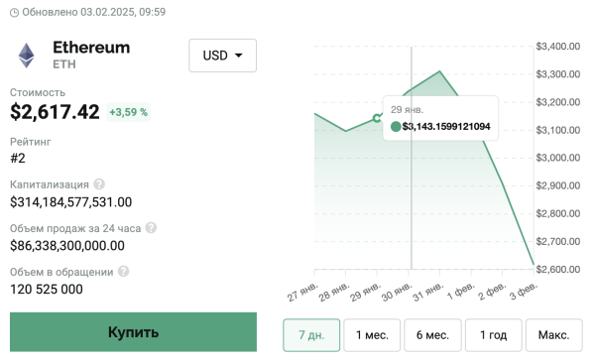This screenshot has width=595, height=364.
Task: Click the $3,400.00 y-axis label
Action: coord(557,47)
